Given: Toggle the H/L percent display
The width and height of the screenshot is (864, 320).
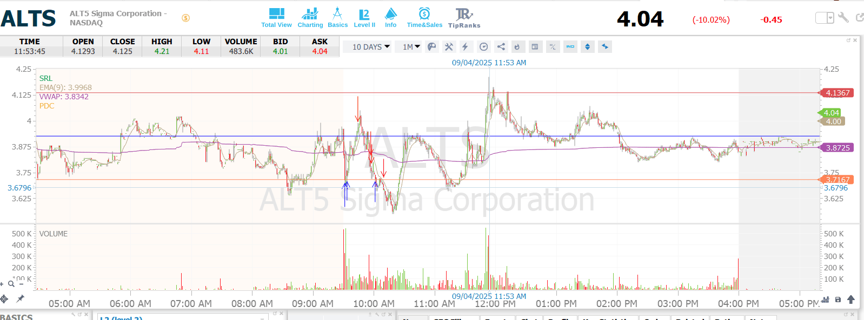Looking at the screenshot, I should pos(553,47).
